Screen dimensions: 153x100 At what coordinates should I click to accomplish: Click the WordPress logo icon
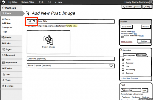tap(3, 2)
